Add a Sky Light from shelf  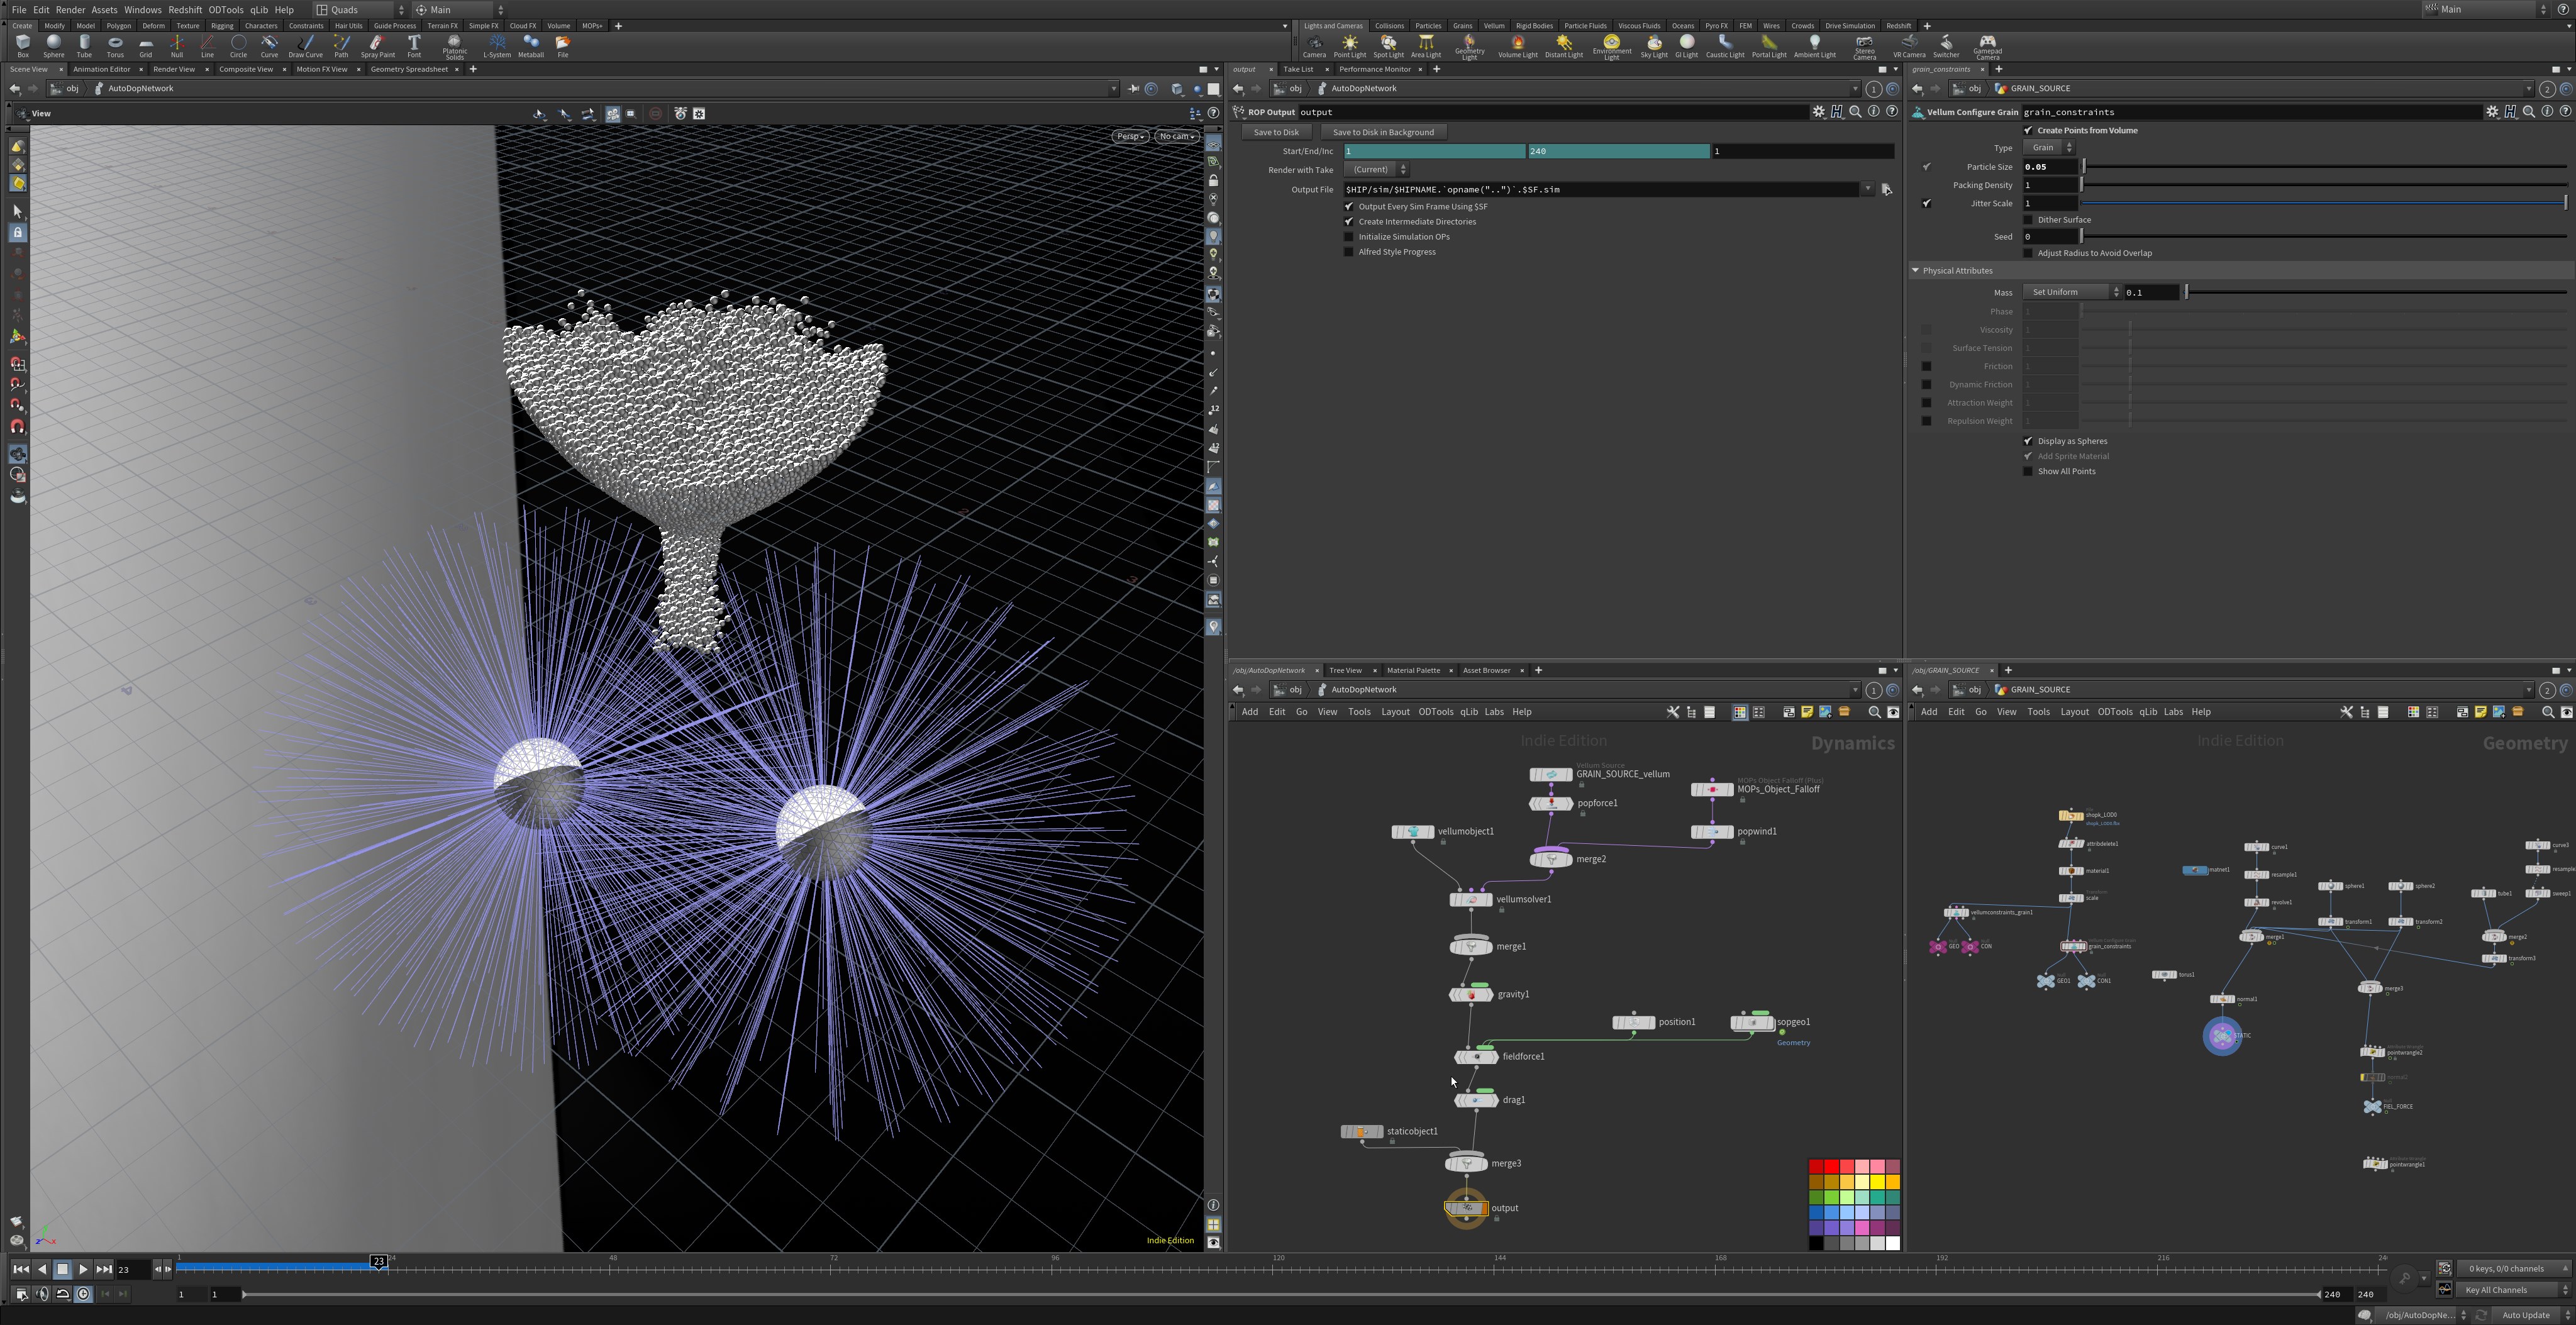click(x=1653, y=46)
